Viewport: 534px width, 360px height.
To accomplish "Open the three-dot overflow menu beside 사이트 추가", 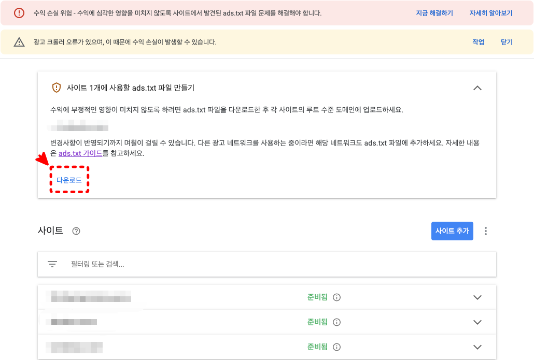I will click(x=485, y=231).
